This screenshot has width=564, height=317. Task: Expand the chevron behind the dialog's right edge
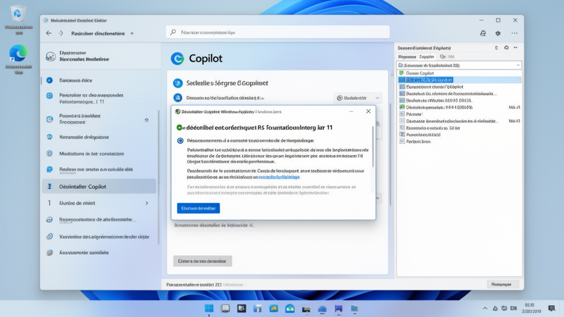coord(378,198)
